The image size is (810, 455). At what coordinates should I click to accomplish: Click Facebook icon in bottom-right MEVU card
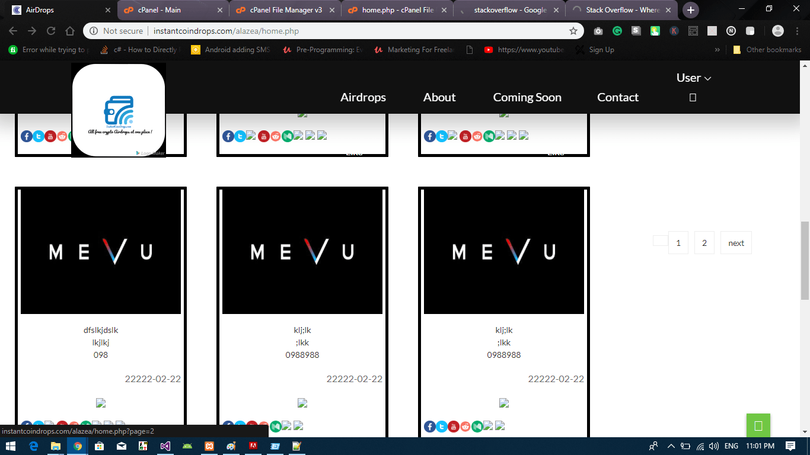[430, 427]
